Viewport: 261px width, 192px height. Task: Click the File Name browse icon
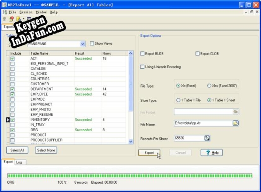point(235,123)
